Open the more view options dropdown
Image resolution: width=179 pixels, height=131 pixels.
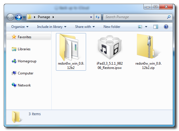tap(146, 27)
